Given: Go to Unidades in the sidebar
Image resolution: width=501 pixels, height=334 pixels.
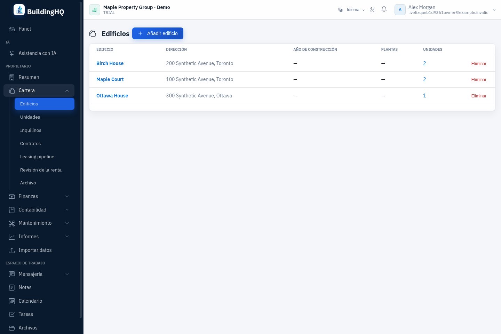Looking at the screenshot, I should pos(45,117).
